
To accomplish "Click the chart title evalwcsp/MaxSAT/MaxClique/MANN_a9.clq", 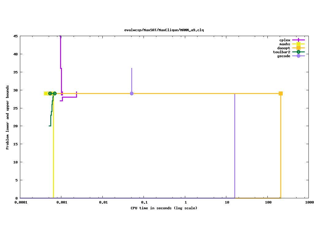I will coord(164,30).
